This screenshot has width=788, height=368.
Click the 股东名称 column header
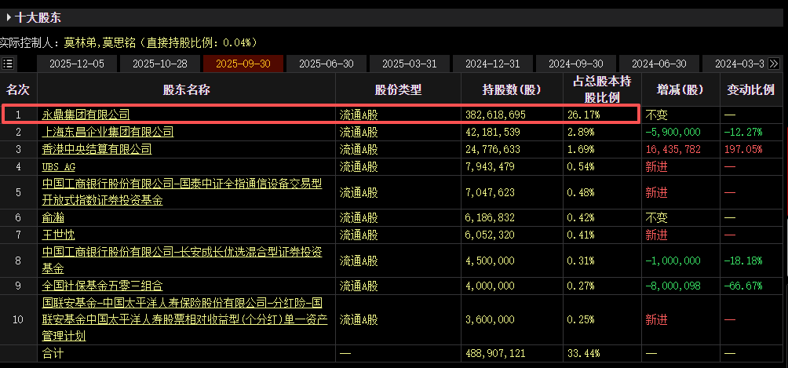coord(187,90)
